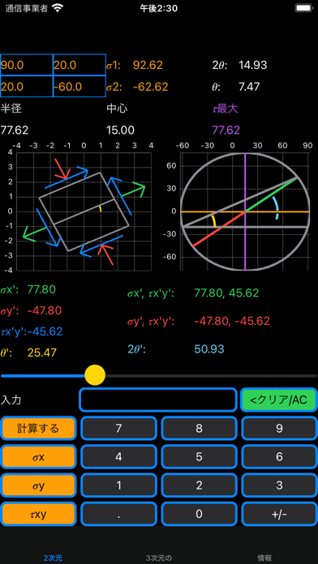Select the σy input button
This screenshot has height=564, width=318.
coord(38,485)
